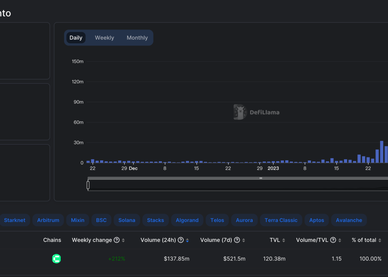The width and height of the screenshot is (388, 277).
Task: Filter by the Arbitrum chain
Action: (48, 220)
